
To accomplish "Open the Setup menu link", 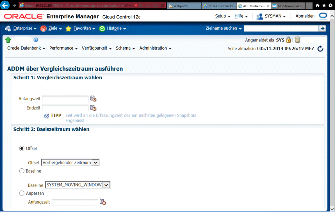I will pos(222,16).
